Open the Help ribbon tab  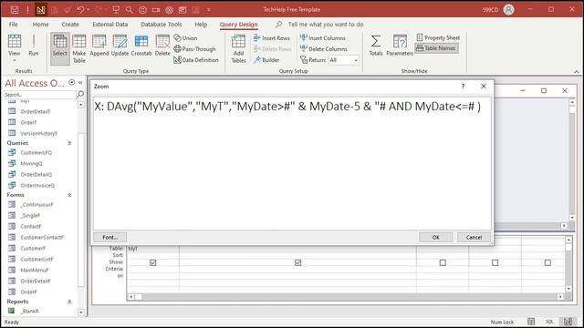201,25
